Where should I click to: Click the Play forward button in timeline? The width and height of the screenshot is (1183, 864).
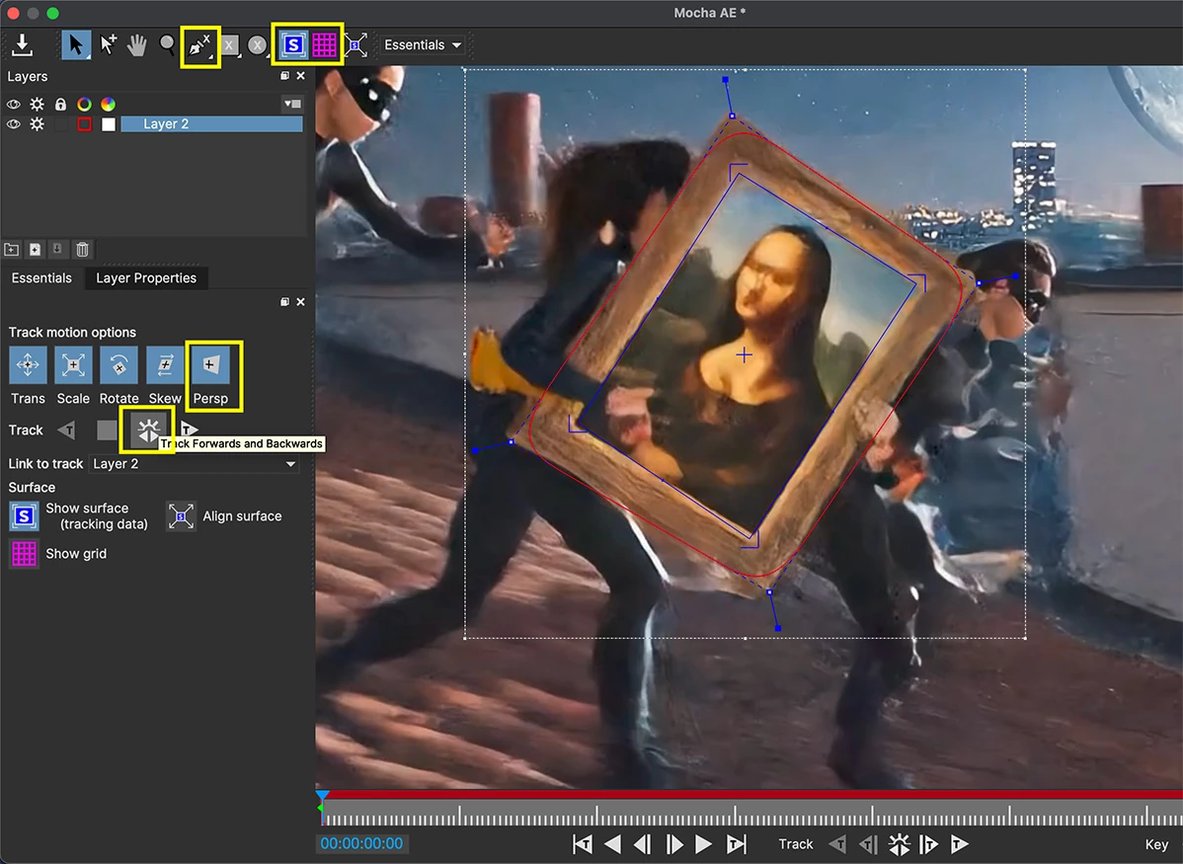pos(703,844)
